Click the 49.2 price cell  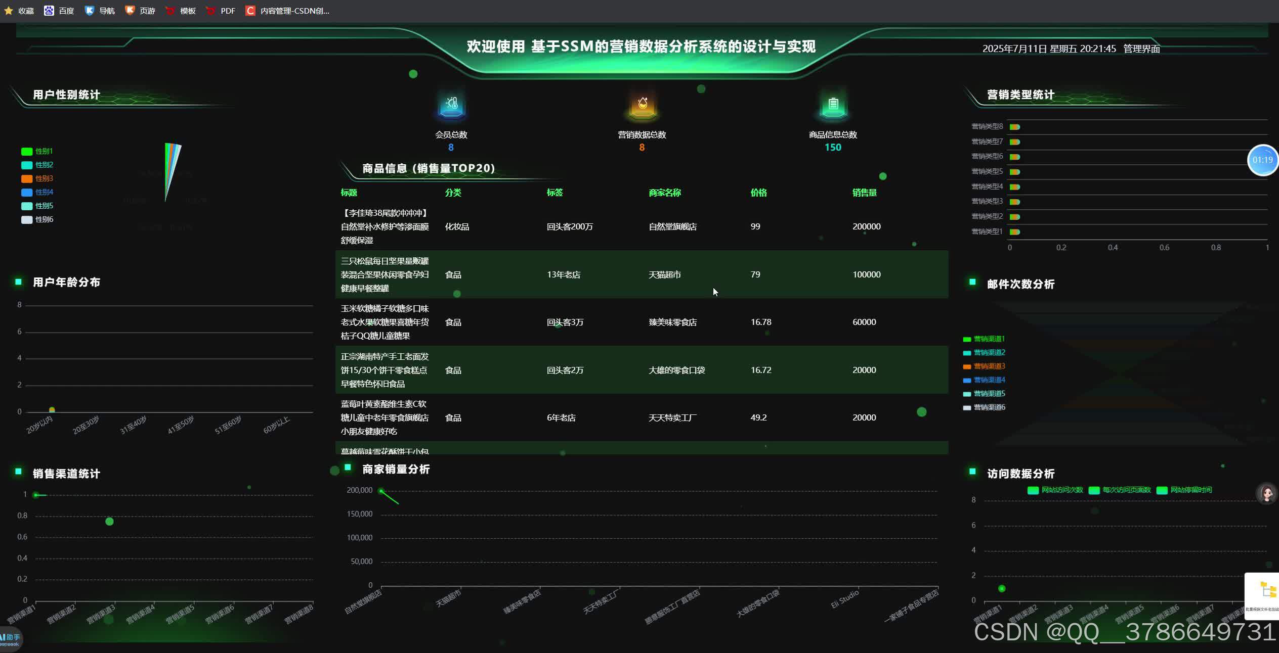coord(758,417)
